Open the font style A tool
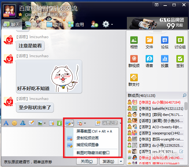The height and width of the screenshot is (167, 189). [6, 123]
